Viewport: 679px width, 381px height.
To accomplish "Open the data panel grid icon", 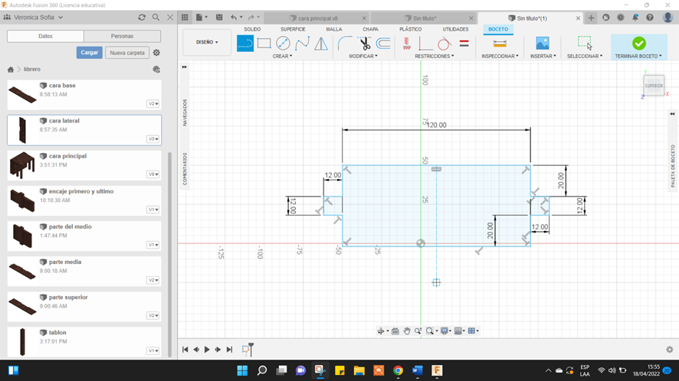I will (185, 18).
